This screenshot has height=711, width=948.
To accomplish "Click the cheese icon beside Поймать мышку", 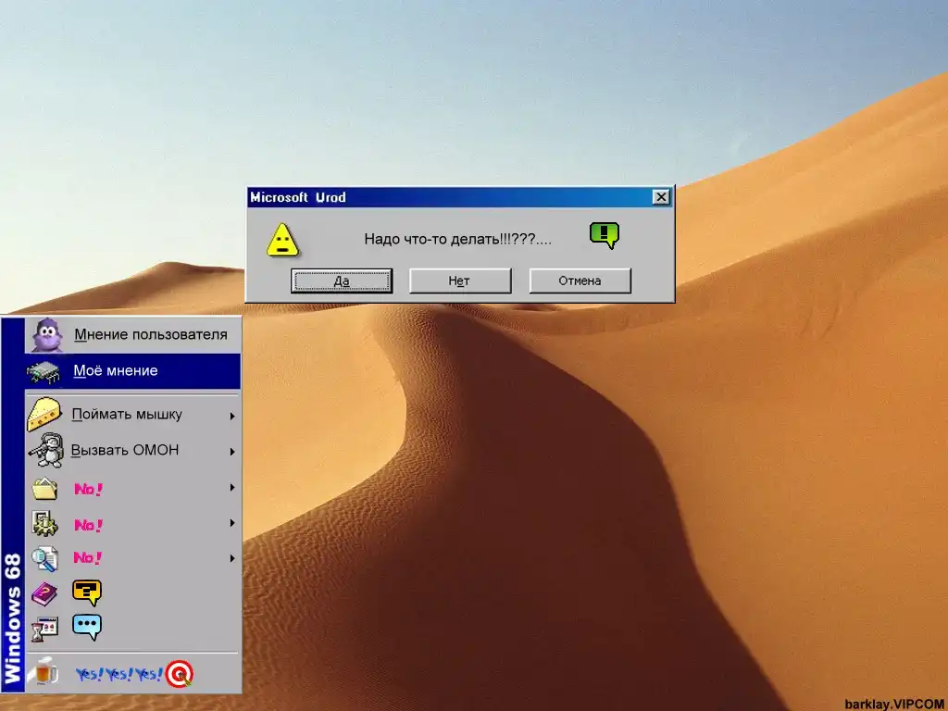I will [44, 415].
